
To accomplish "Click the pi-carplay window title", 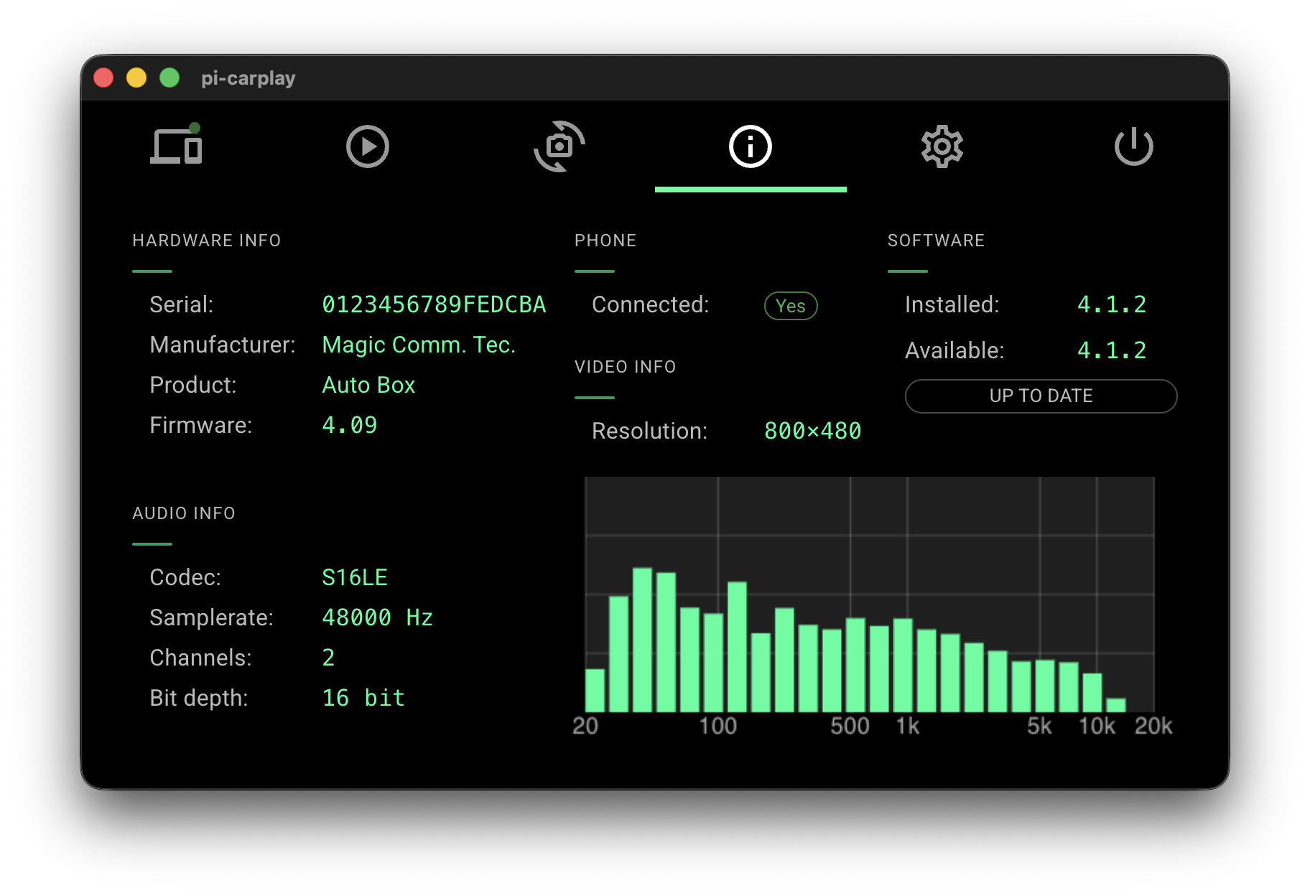I will tap(248, 78).
